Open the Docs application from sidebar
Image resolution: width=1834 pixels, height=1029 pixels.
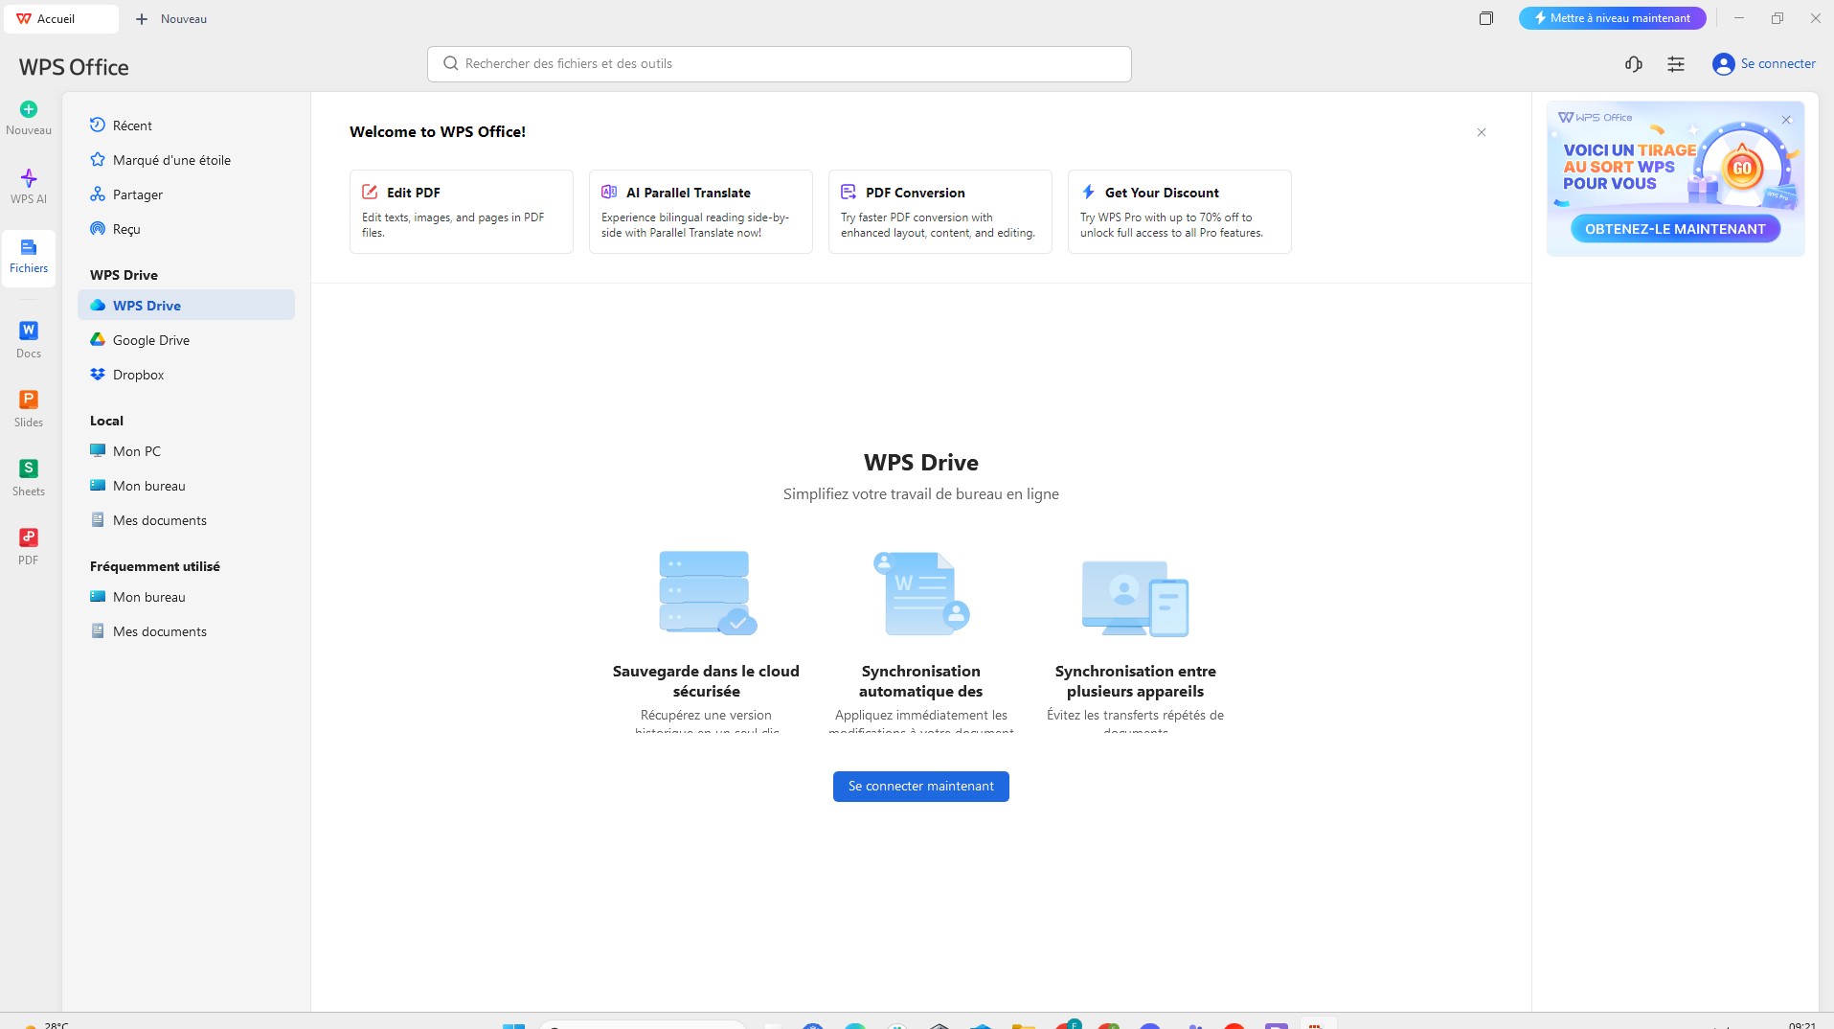pyautogui.click(x=28, y=337)
